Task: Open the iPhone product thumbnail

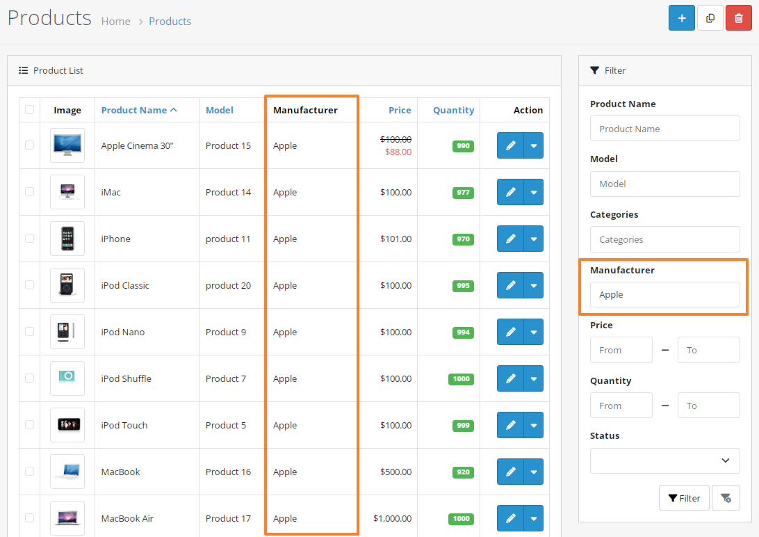Action: [67, 238]
